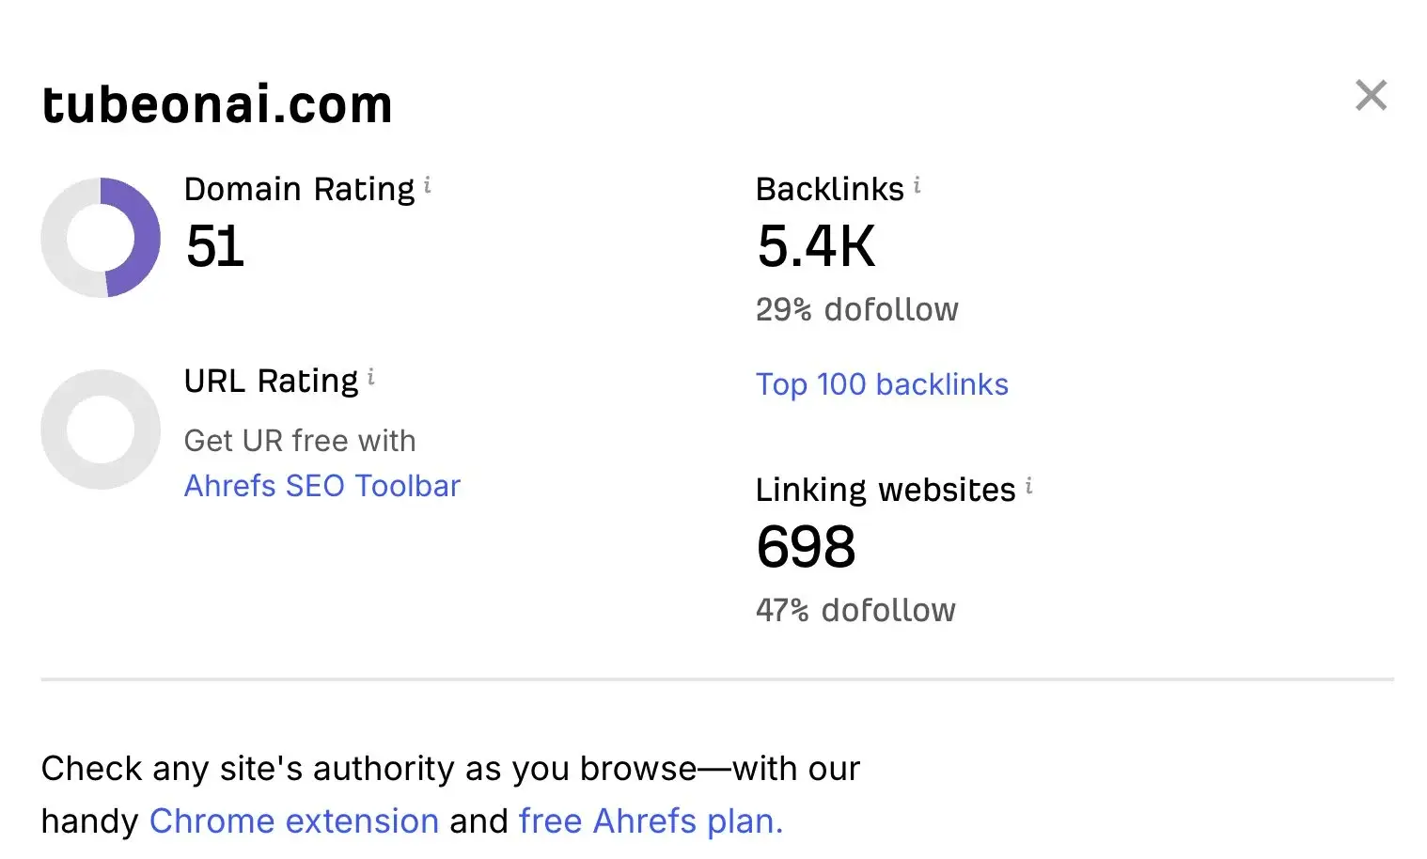Click the tubeonai.com domain heading
The image size is (1427, 859).
(217, 104)
